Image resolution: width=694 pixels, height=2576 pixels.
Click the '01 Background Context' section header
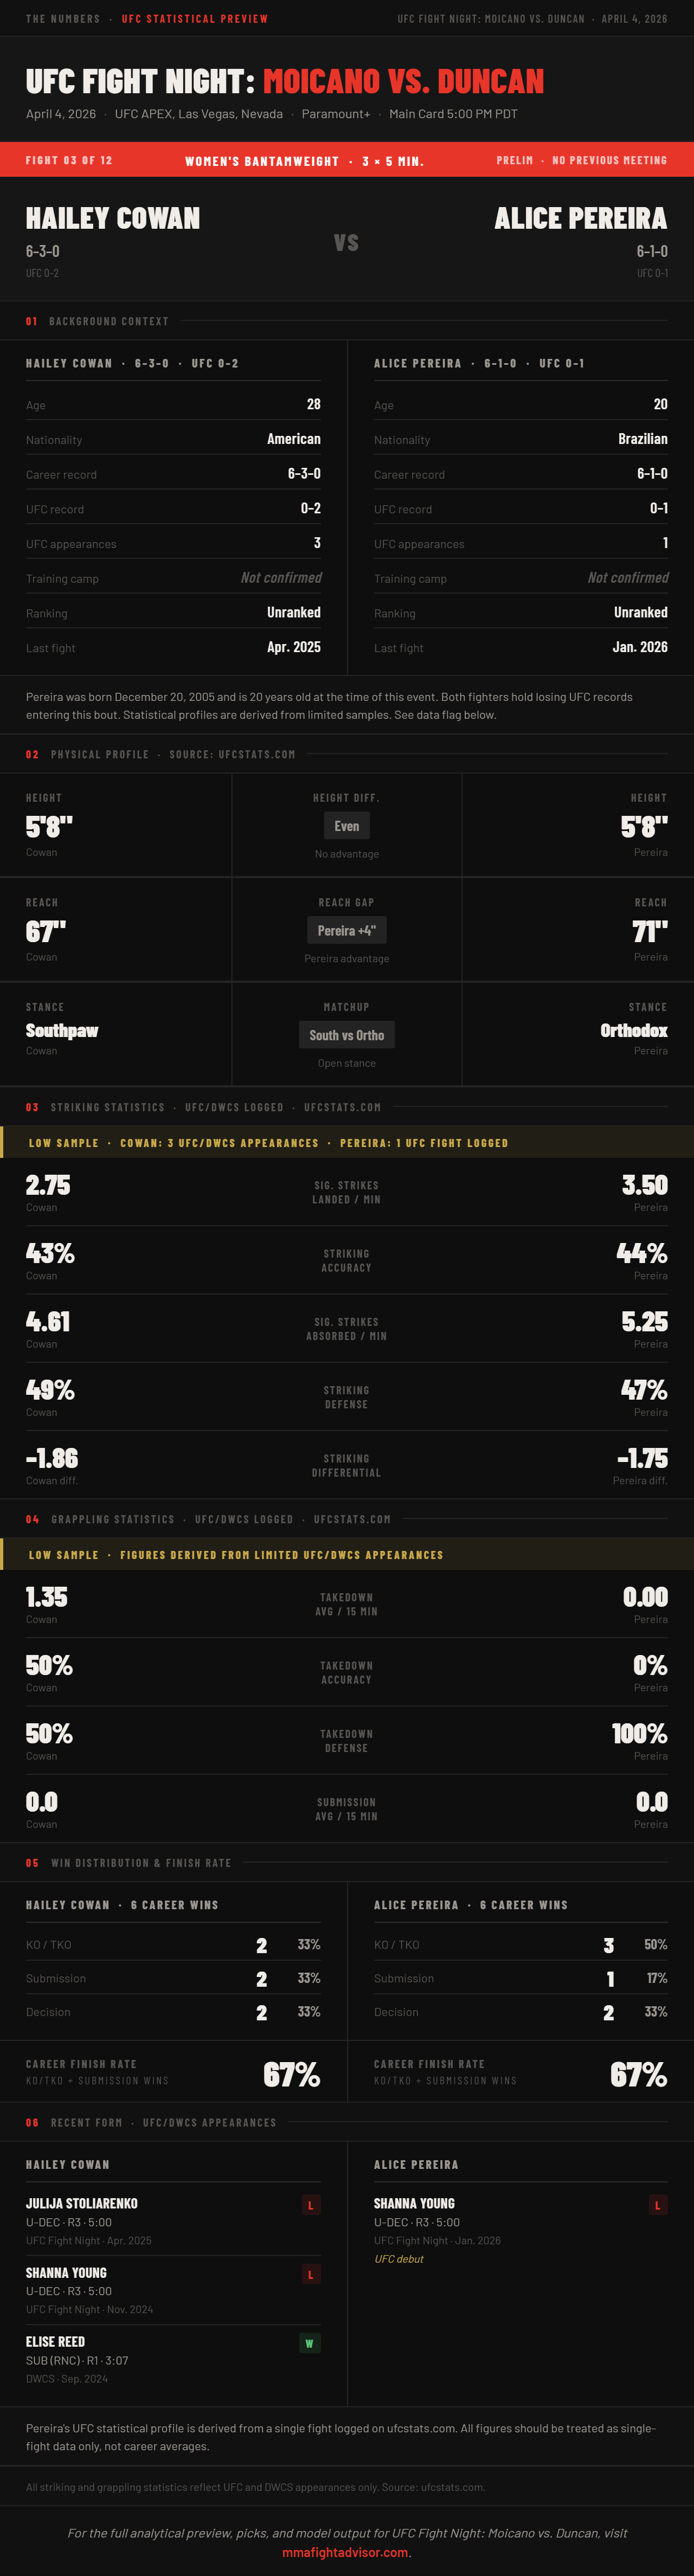[x=97, y=321]
